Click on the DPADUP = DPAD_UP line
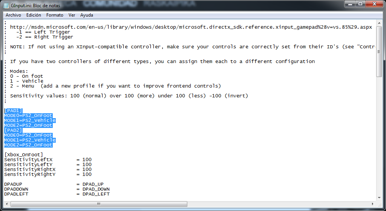This screenshot has height=211, width=386. 54,184
